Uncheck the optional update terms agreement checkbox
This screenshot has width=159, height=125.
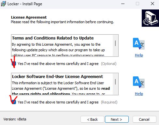[14, 64]
